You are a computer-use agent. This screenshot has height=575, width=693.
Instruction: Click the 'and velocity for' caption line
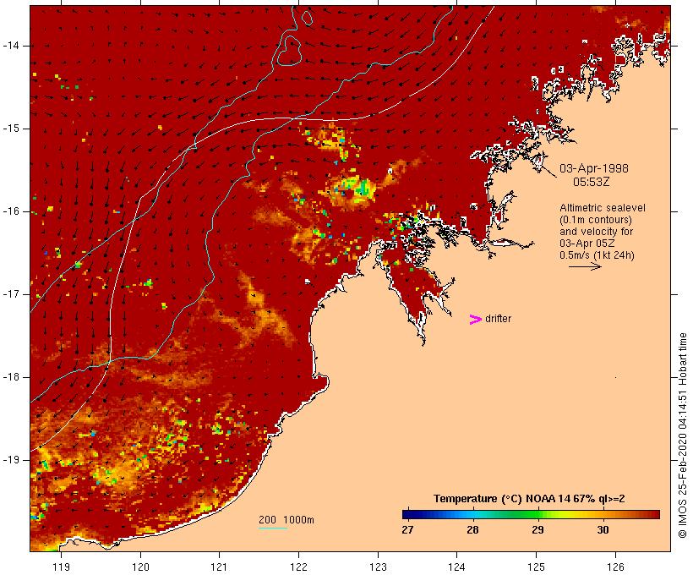click(x=596, y=232)
